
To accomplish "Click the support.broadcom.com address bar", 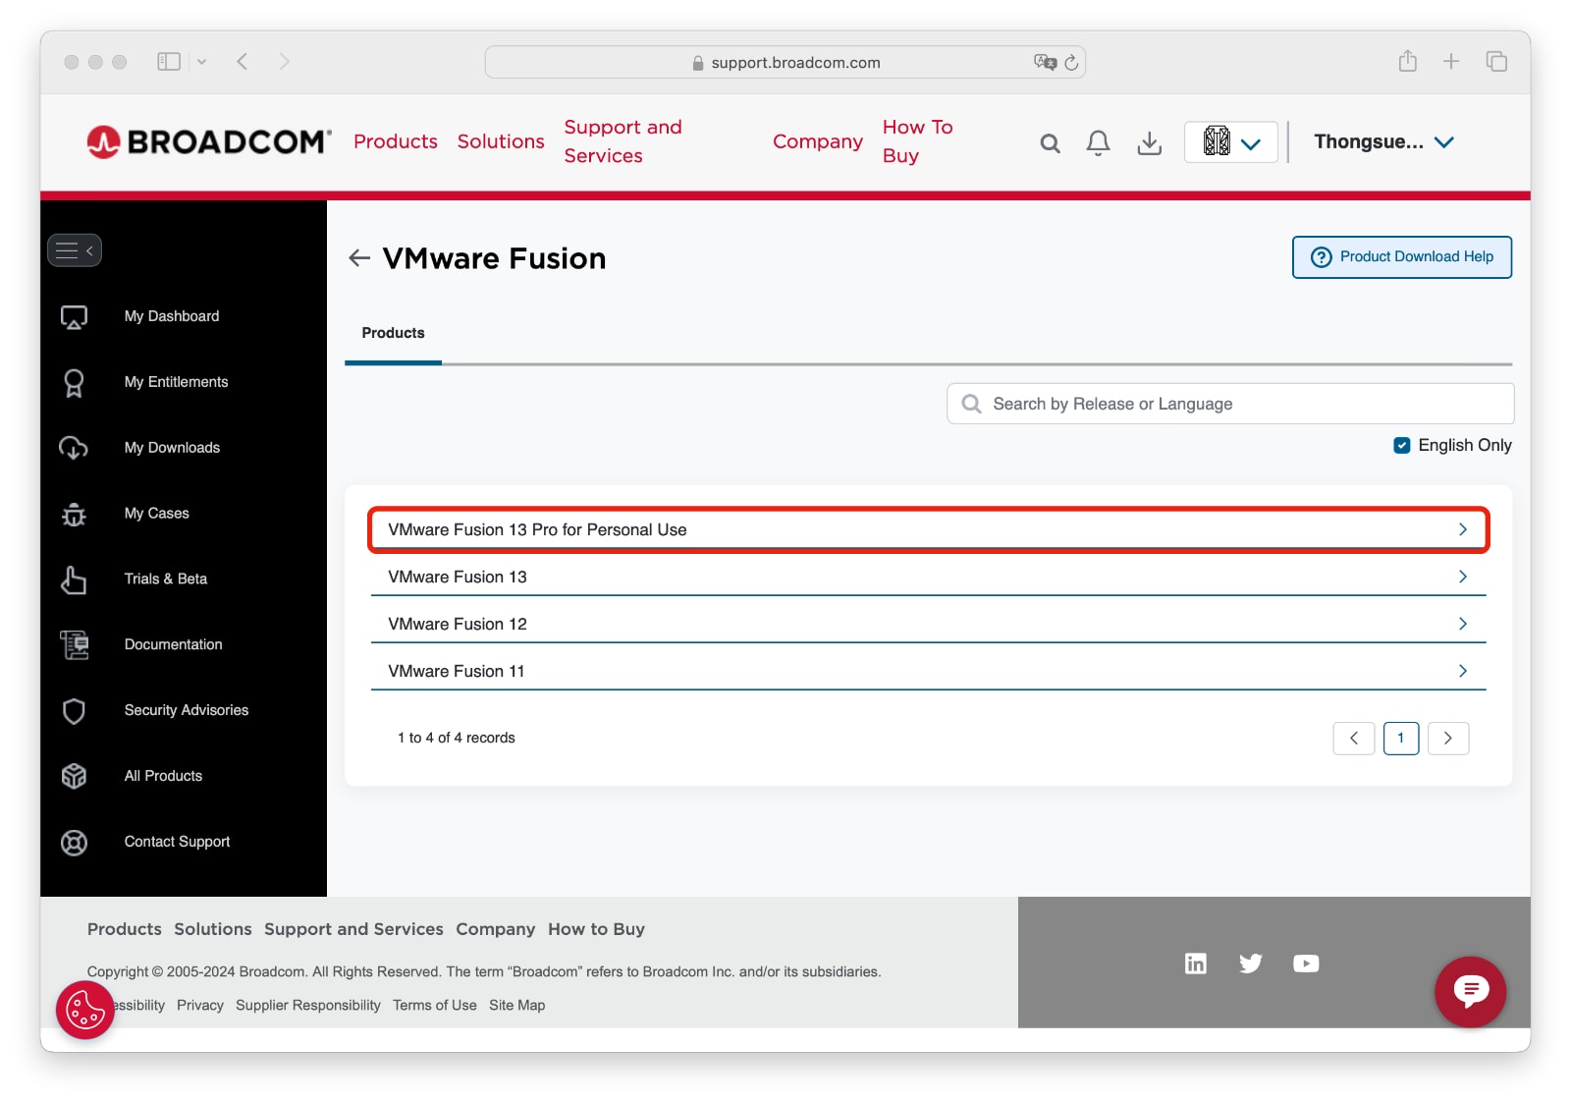I will 785,62.
